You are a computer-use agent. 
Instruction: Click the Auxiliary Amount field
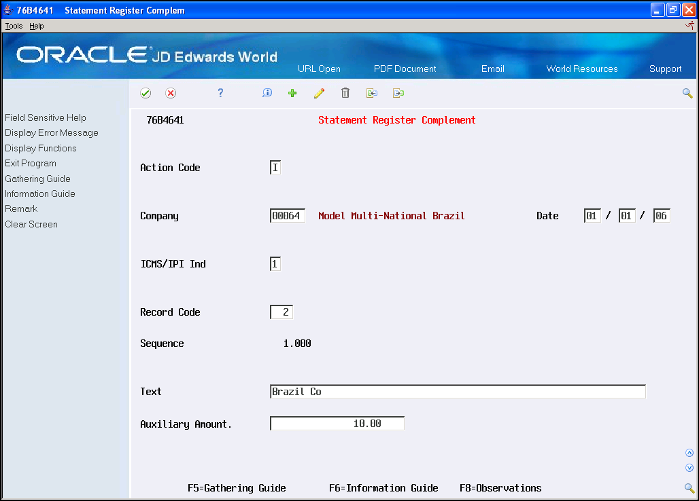[x=337, y=424]
